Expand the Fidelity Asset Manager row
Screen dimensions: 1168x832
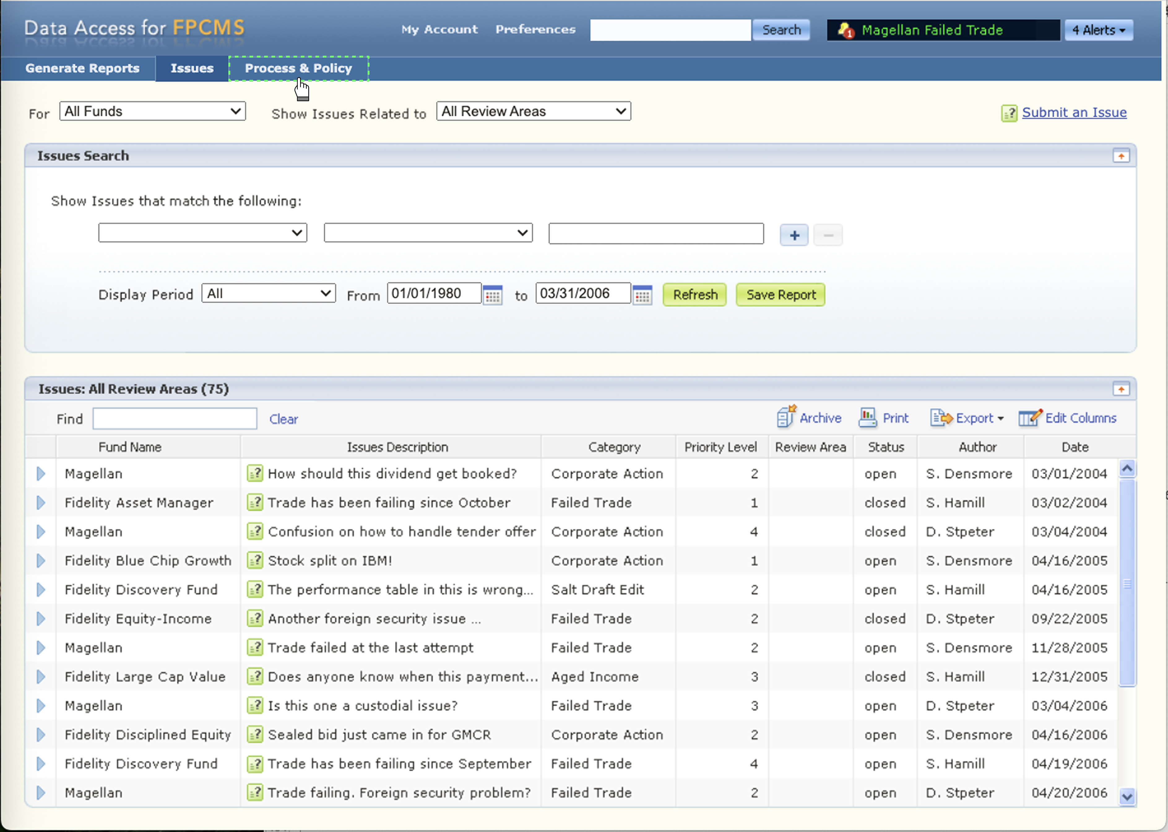tap(41, 503)
